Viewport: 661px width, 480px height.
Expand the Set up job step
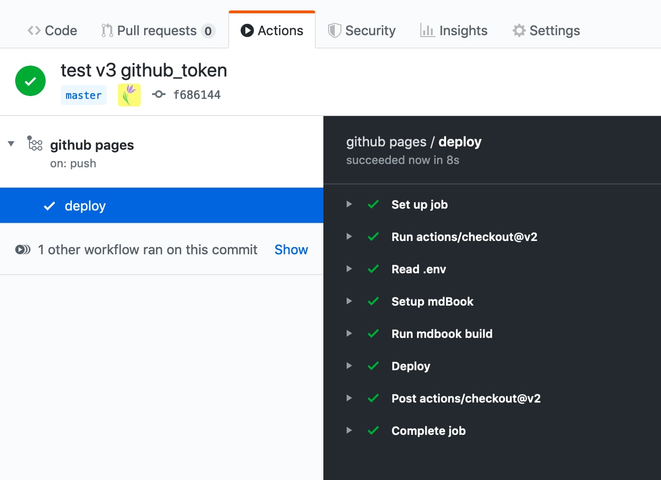[x=349, y=204]
